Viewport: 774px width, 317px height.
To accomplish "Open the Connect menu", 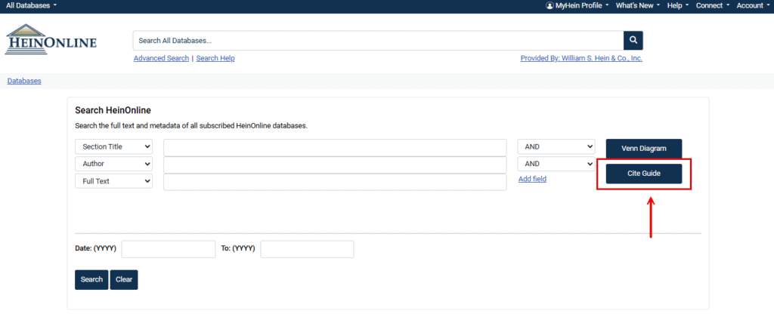I will pos(712,6).
